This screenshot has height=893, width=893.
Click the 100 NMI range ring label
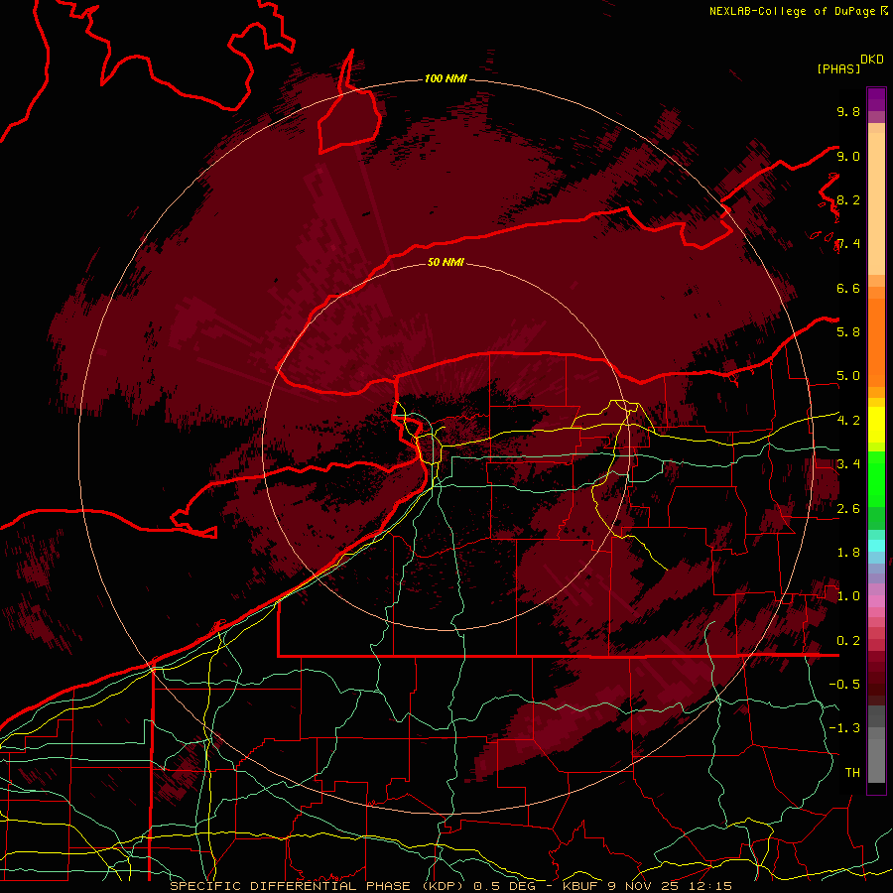click(446, 78)
